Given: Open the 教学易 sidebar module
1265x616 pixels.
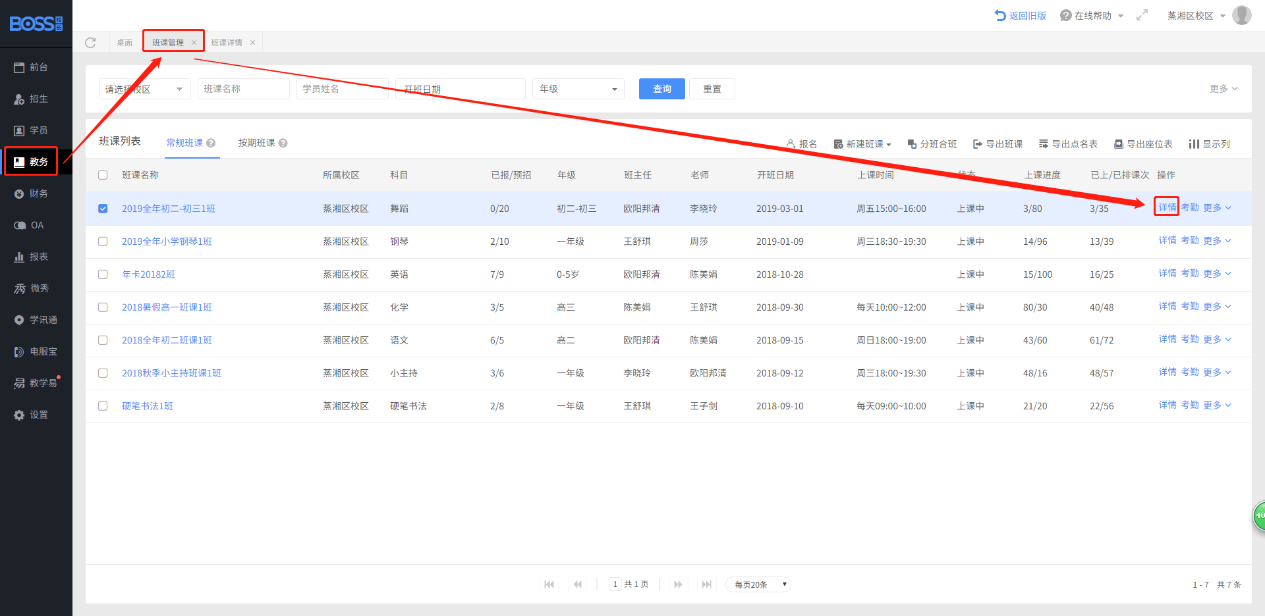Looking at the screenshot, I should pyautogui.click(x=36, y=383).
